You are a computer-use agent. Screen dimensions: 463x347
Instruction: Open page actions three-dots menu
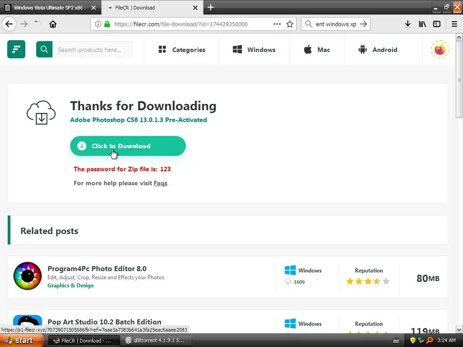pyautogui.click(x=277, y=24)
